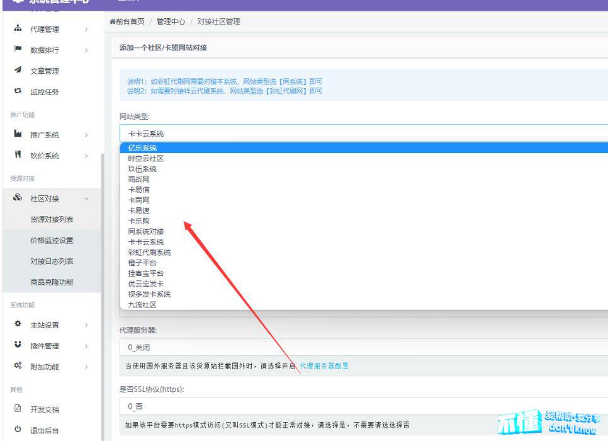Open the SSL协议 dropdown showing 0_否
The width and height of the screenshot is (608, 441).
[x=364, y=406]
